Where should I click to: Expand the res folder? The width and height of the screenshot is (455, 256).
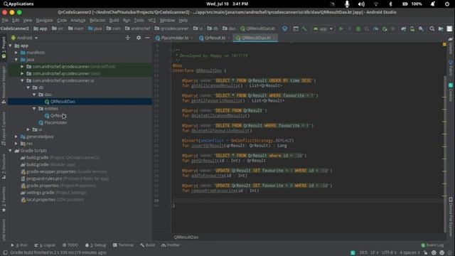coord(16,144)
